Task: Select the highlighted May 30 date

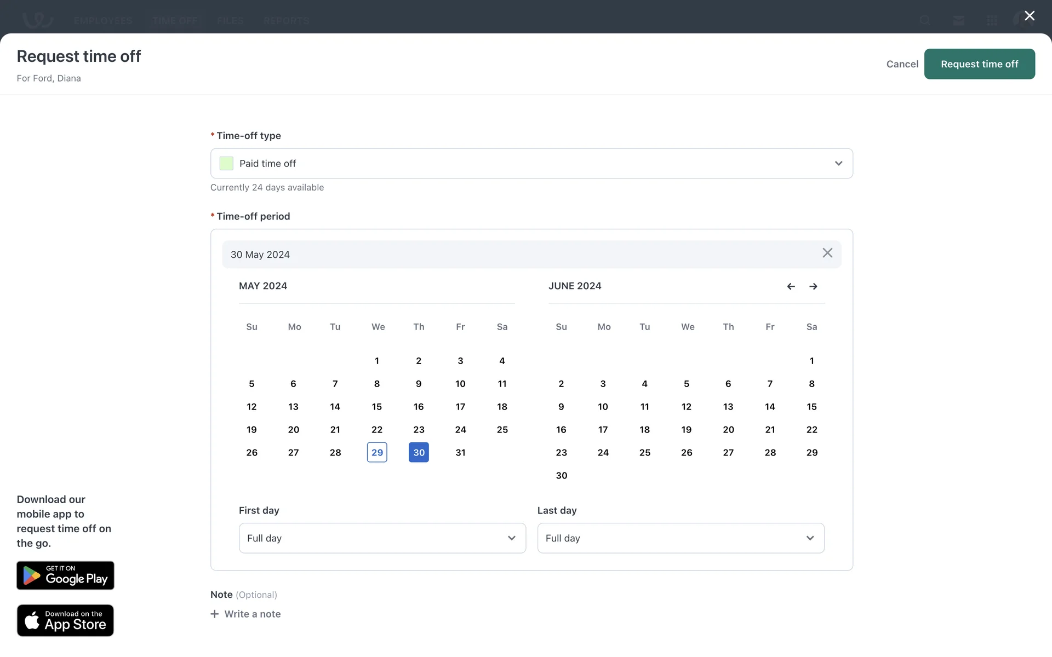Action: [419, 453]
